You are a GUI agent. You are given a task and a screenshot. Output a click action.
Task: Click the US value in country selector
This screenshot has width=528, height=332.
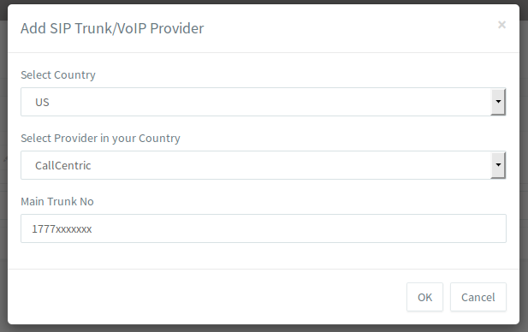[x=42, y=102]
